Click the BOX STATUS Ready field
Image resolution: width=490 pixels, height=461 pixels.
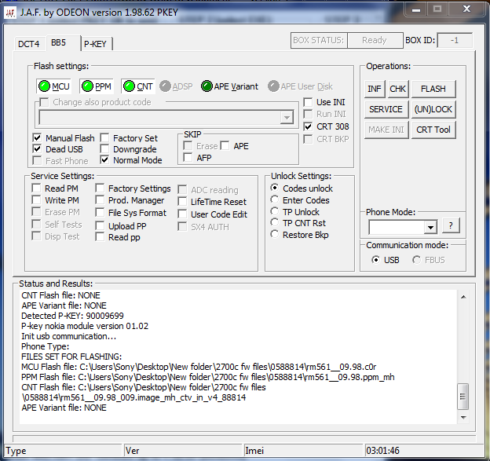375,40
